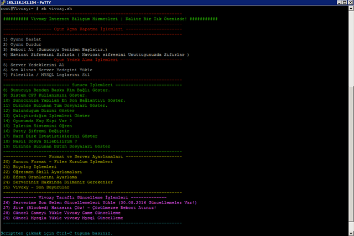Click the line '1) Oyunu Baslat'
354x236 pixels.
pos(22,39)
